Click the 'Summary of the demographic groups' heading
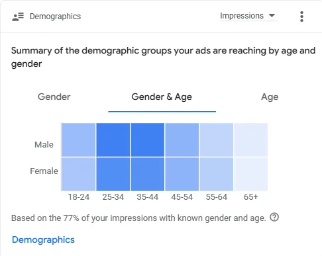The image size is (322, 256). click(x=163, y=57)
